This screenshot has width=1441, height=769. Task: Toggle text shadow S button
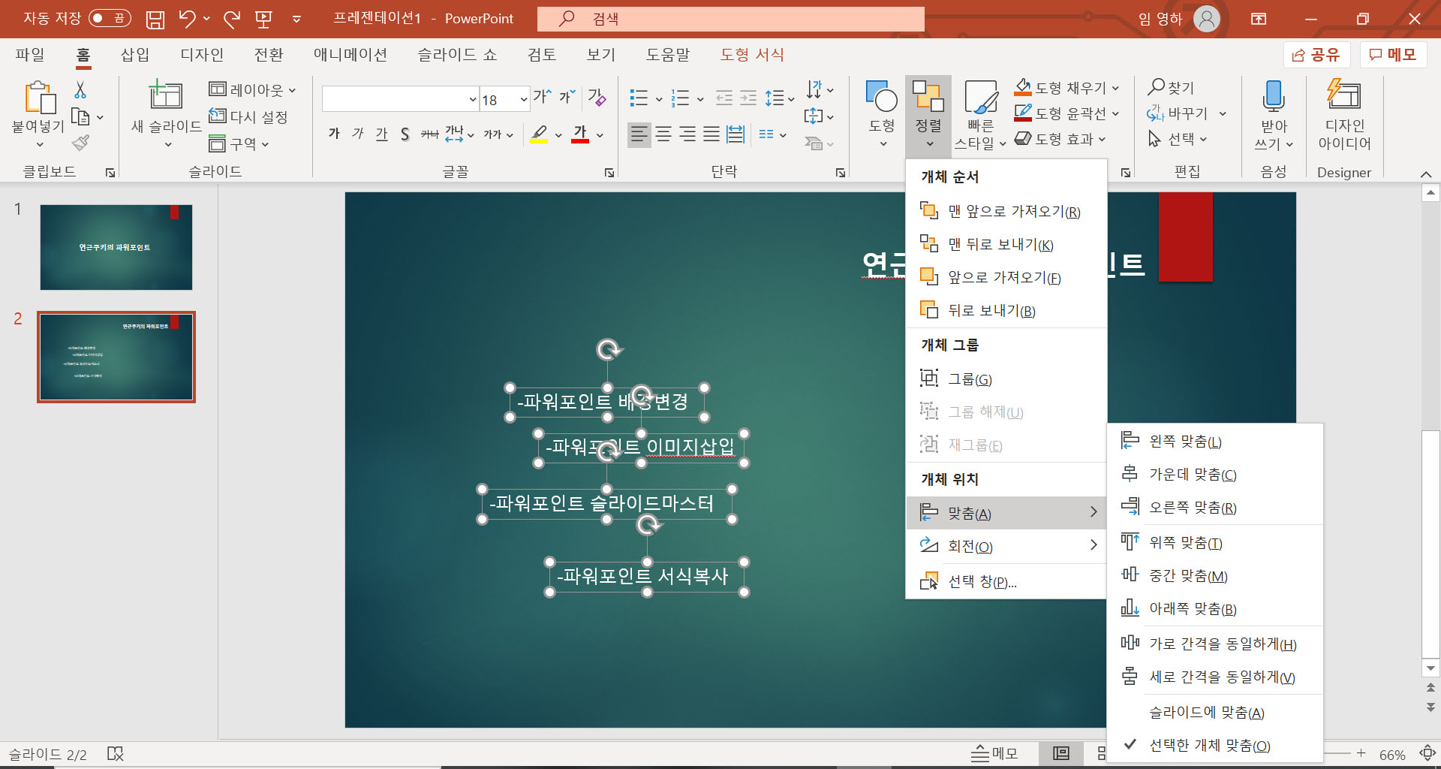[405, 134]
